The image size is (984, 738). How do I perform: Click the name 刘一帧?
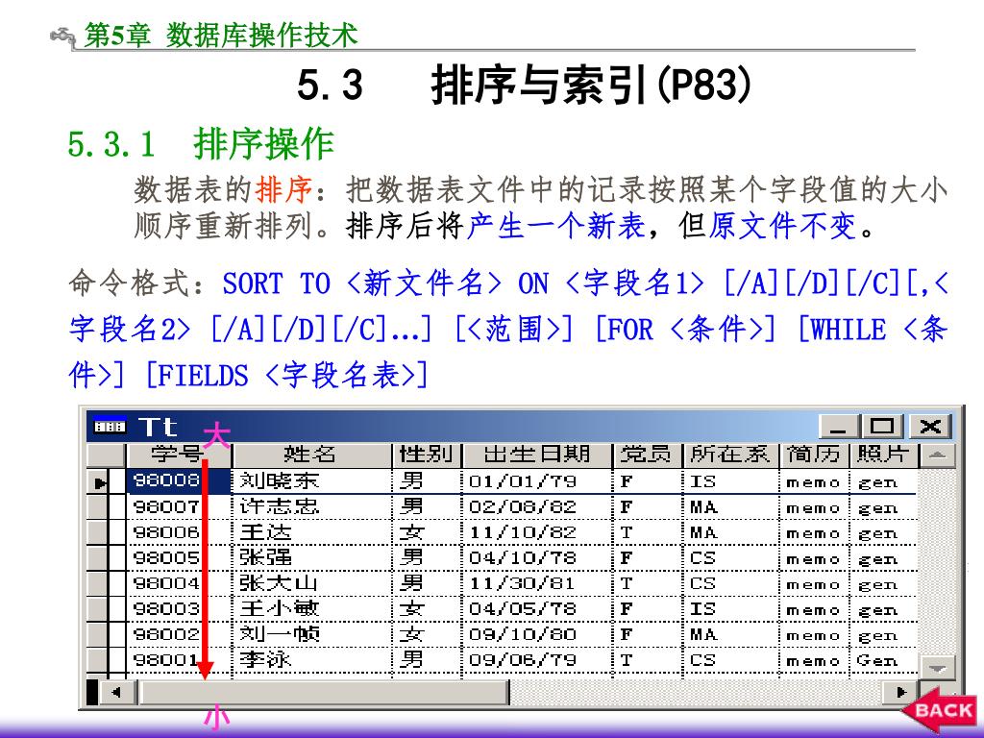[x=280, y=634]
